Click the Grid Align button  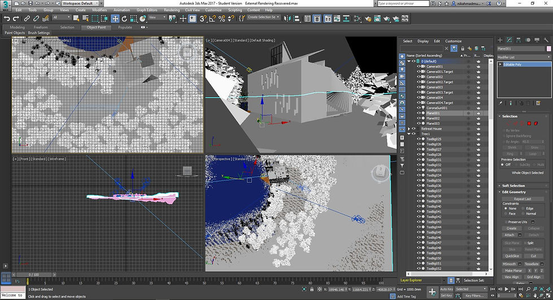coord(534,277)
